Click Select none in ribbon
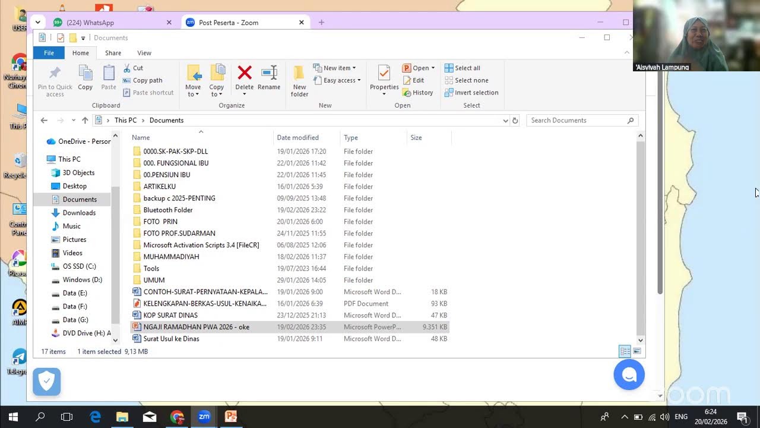Screen dimensions: 760x428 pyautogui.click(x=466, y=80)
